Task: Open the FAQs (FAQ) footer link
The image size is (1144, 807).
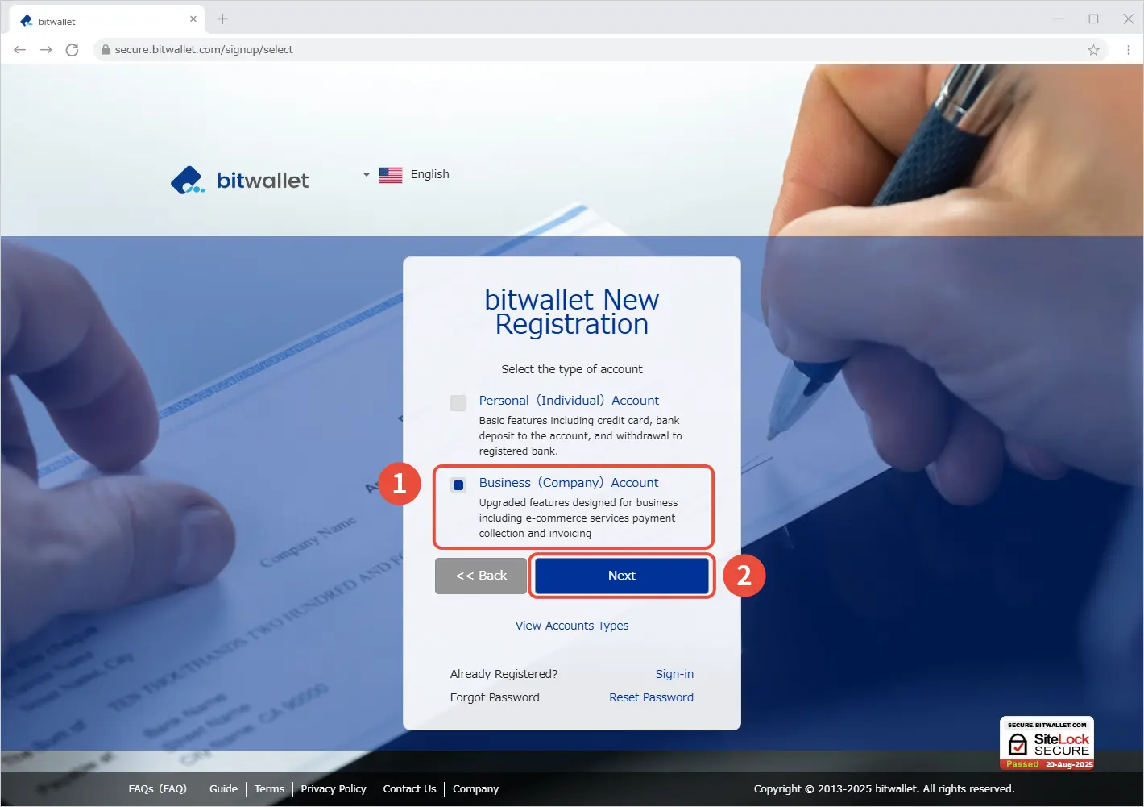Action: tap(158, 789)
